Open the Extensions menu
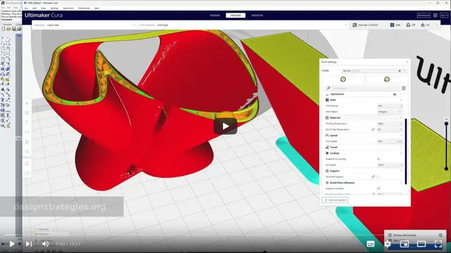 tap(68, 8)
